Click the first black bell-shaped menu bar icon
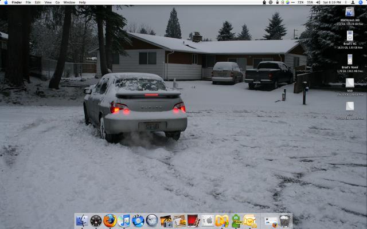The image size is (367, 229). click(x=264, y=2)
